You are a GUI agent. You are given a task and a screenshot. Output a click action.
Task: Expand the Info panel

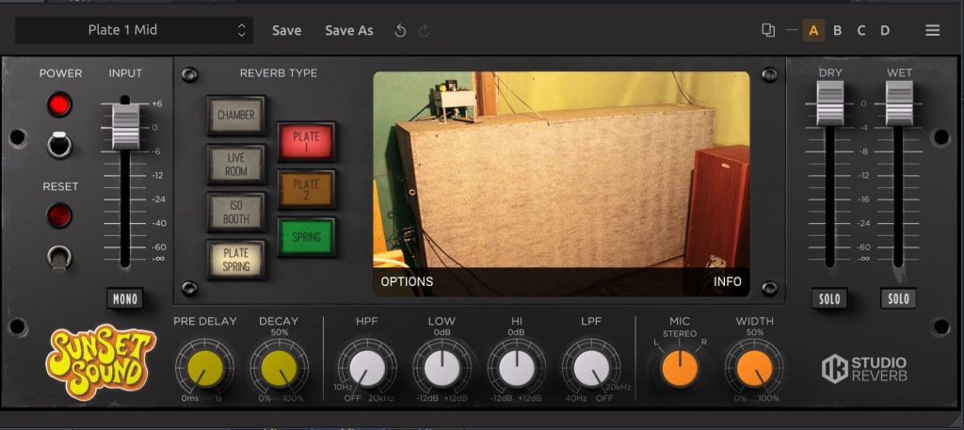coord(727,281)
